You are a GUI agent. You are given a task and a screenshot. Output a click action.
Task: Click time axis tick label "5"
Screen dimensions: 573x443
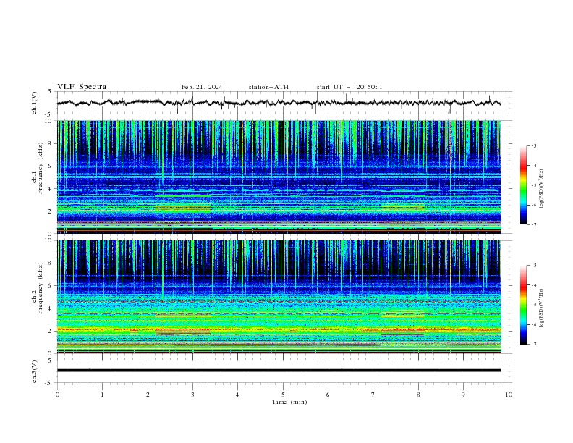tap(283, 395)
